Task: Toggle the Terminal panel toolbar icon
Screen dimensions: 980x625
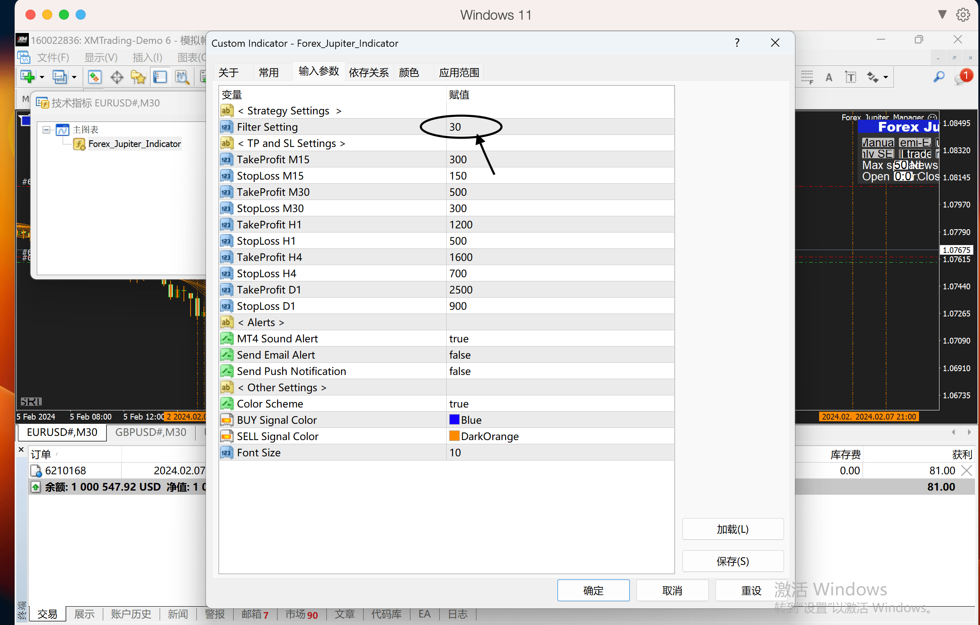Action: click(160, 77)
